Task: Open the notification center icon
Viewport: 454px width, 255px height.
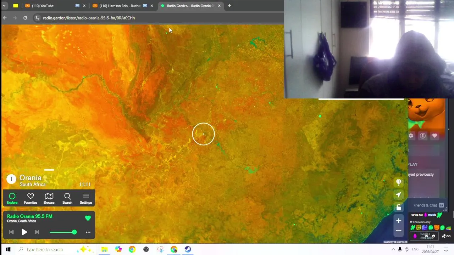Action: (x=446, y=249)
